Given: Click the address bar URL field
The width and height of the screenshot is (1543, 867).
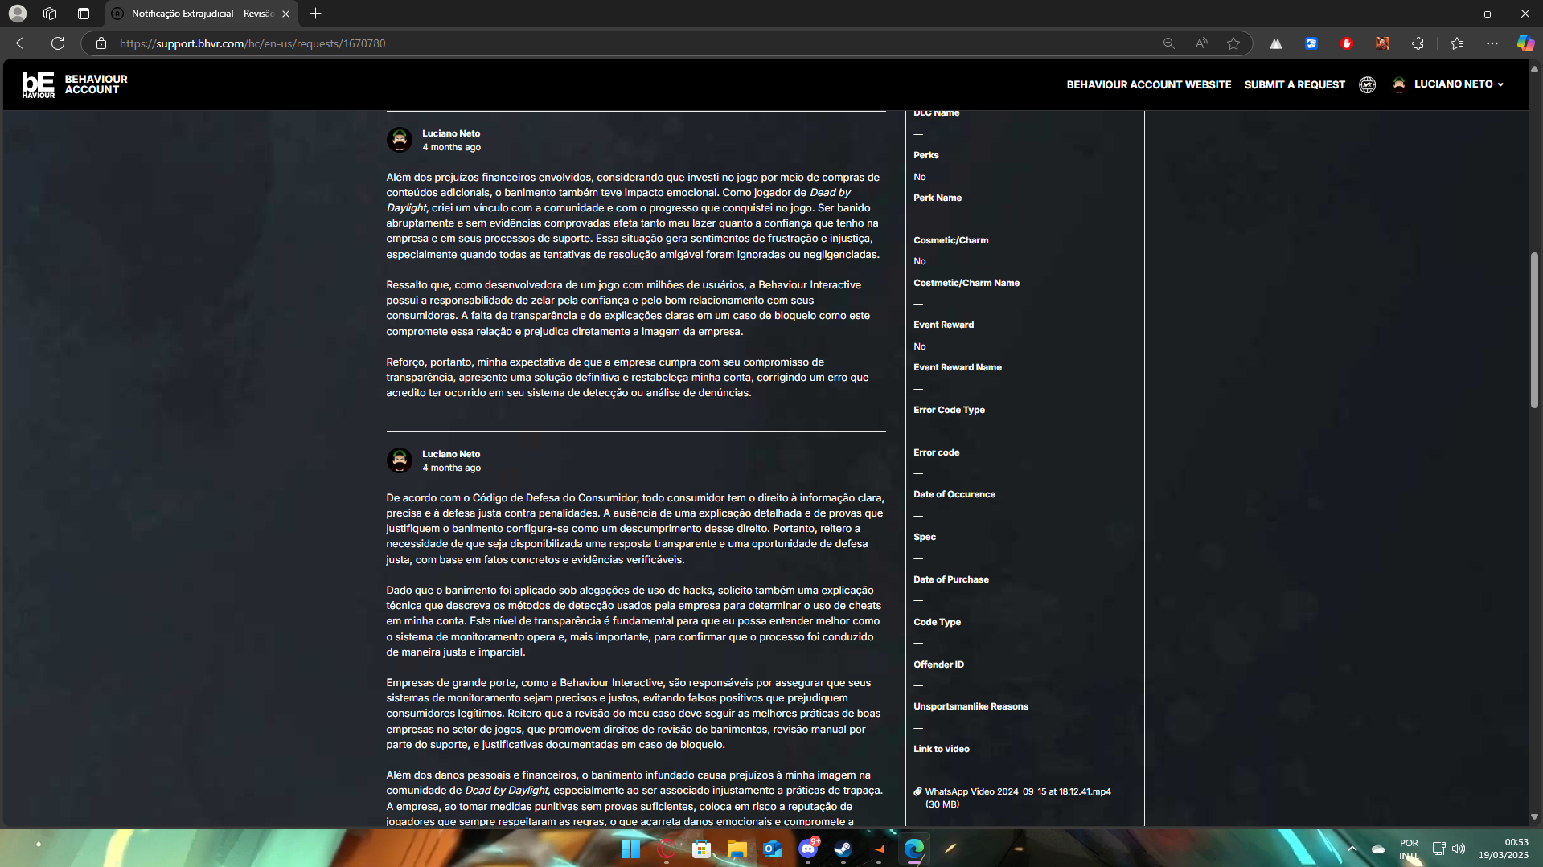Looking at the screenshot, I should pyautogui.click(x=627, y=43).
